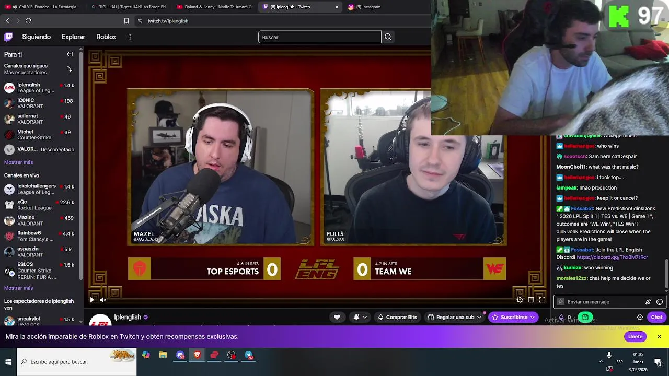Open notification bell dropdown
This screenshot has height=376, width=669.
click(x=360, y=317)
